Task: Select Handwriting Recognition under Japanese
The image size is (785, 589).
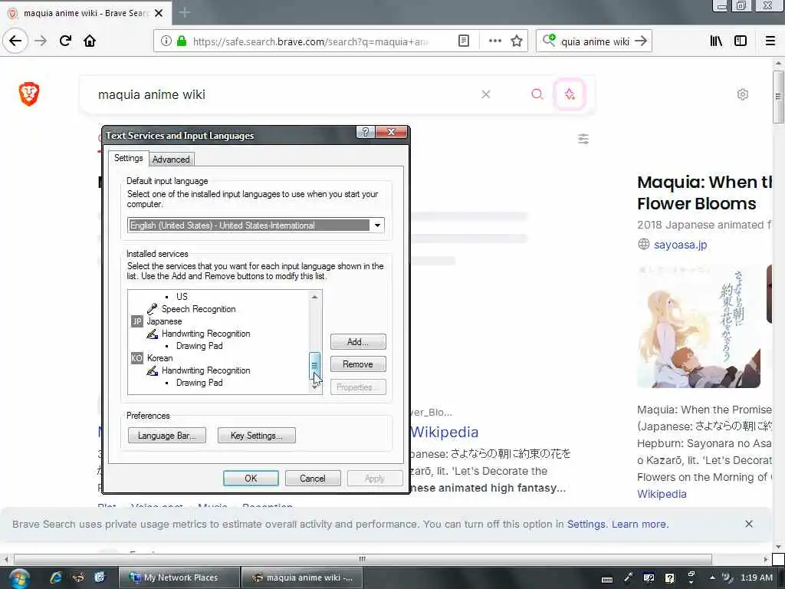Action: point(205,334)
